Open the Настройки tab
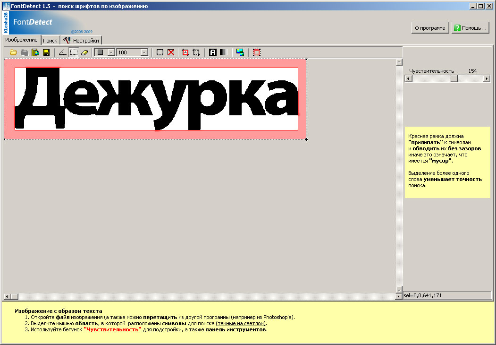 click(82, 41)
